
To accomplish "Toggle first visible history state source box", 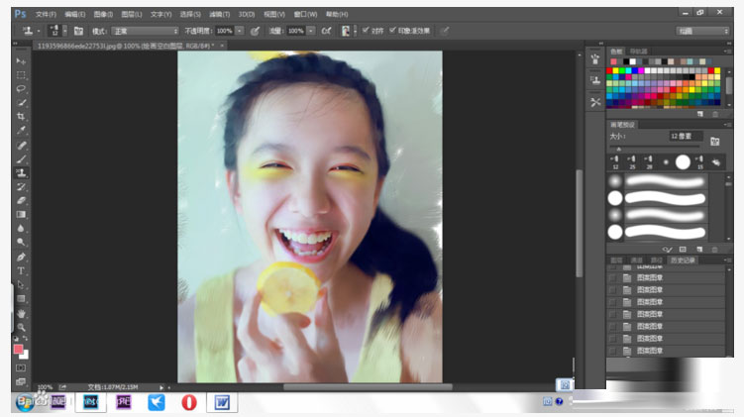I will tap(612, 278).
